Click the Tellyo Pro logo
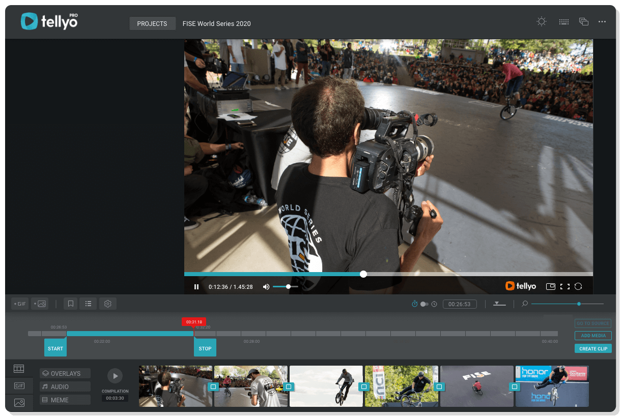623x417 pixels. pos(49,21)
